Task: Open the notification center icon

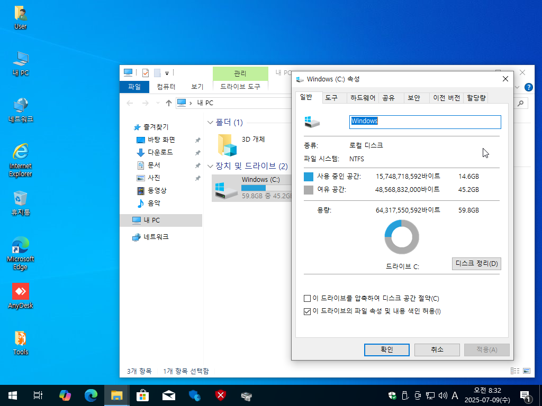Action: pos(525,396)
